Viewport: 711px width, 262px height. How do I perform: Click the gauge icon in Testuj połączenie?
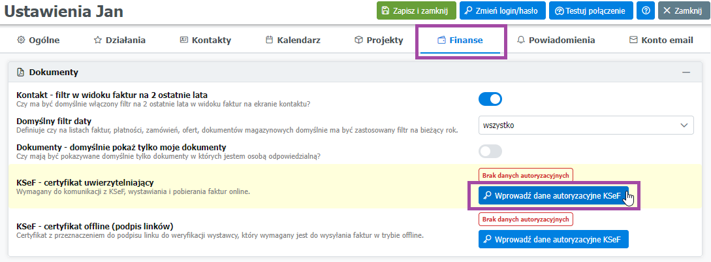[559, 11]
